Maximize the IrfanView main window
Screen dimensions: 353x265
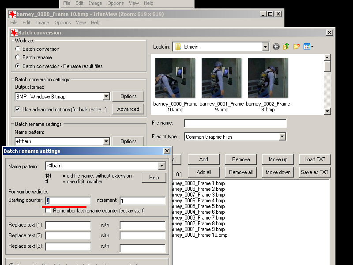tap(270, 14)
